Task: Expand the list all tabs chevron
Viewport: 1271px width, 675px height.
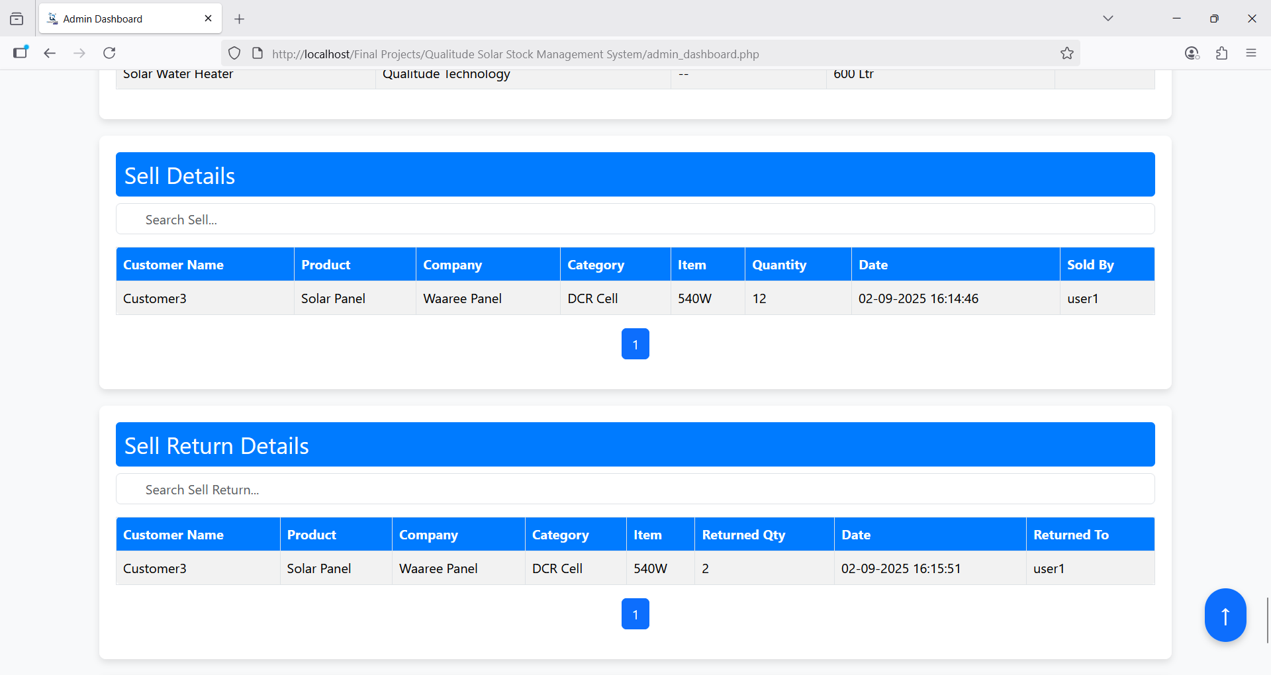Action: click(x=1107, y=19)
